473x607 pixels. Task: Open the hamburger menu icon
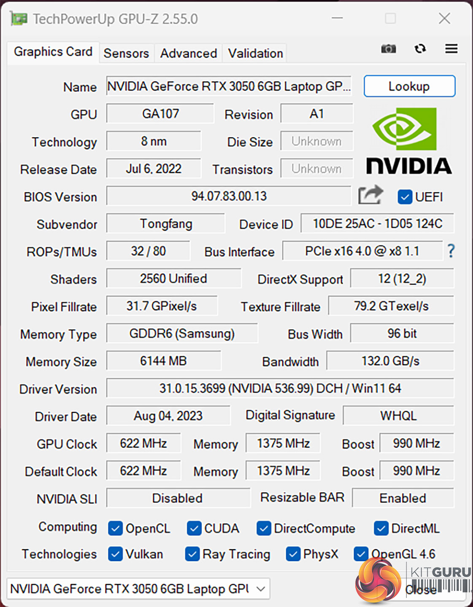coord(451,49)
